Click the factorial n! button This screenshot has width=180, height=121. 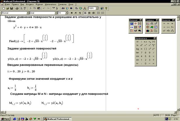pyautogui.click(x=137, y=42)
